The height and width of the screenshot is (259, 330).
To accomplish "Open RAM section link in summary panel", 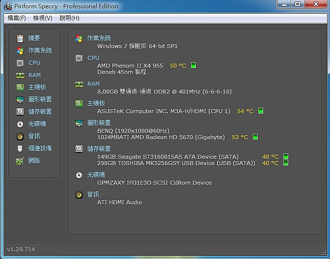I will 93,84.
